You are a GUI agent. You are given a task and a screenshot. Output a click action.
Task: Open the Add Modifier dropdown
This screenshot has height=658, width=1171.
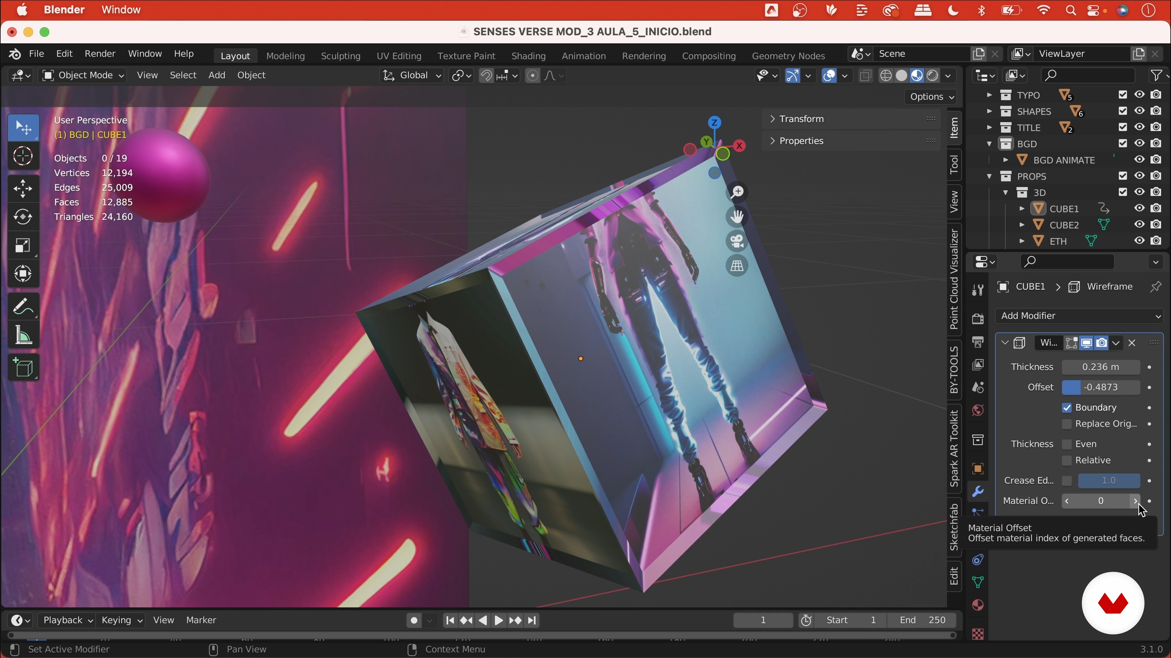click(x=1079, y=316)
